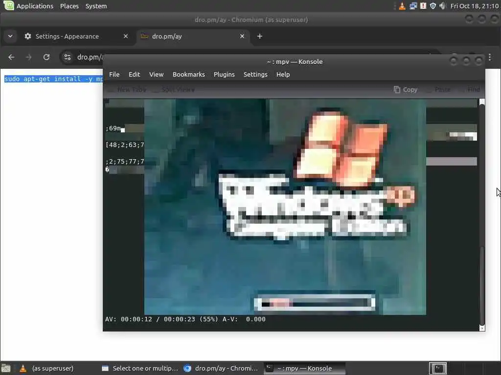Click the scrollbar up arrow in Konsole
Image resolution: width=501 pixels, height=375 pixels.
[482, 102]
